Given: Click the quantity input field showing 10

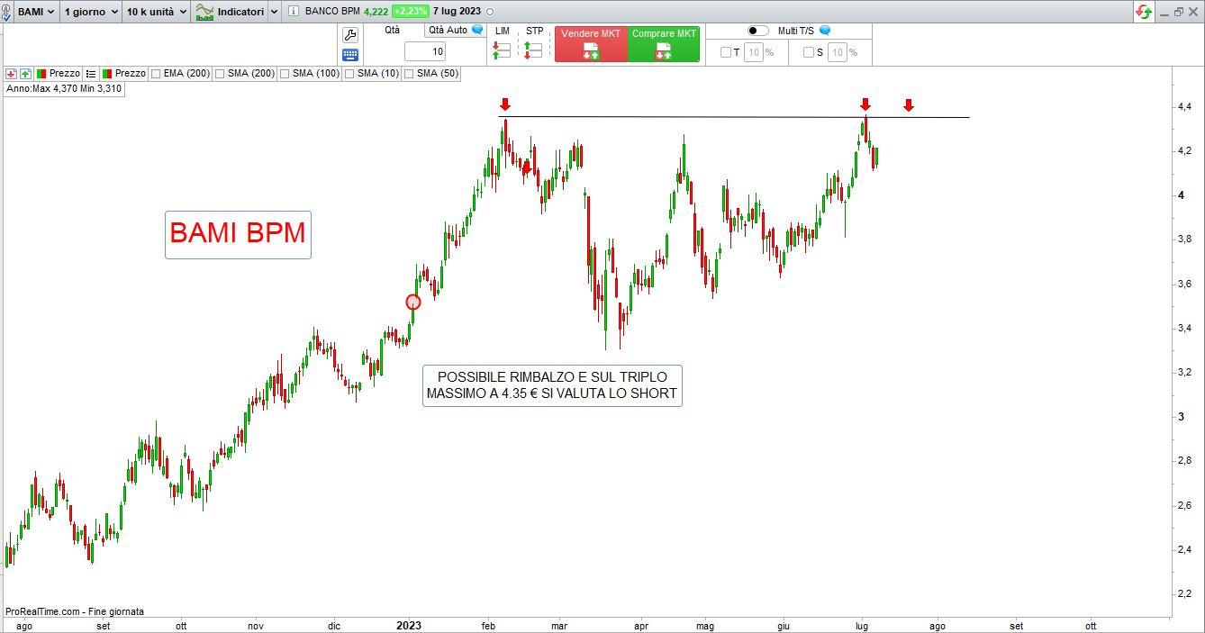Looking at the screenshot, I should 425,51.
